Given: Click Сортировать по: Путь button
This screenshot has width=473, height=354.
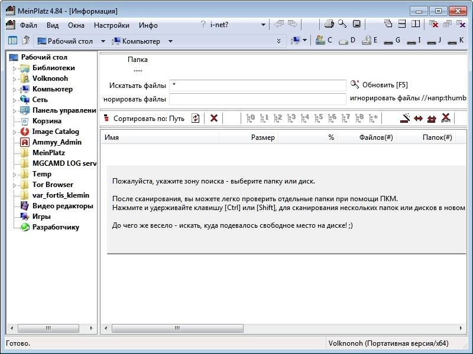Looking at the screenshot, I should point(144,119).
